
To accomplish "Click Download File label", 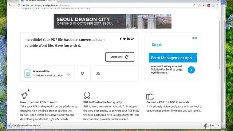I will (x=41, y=71).
